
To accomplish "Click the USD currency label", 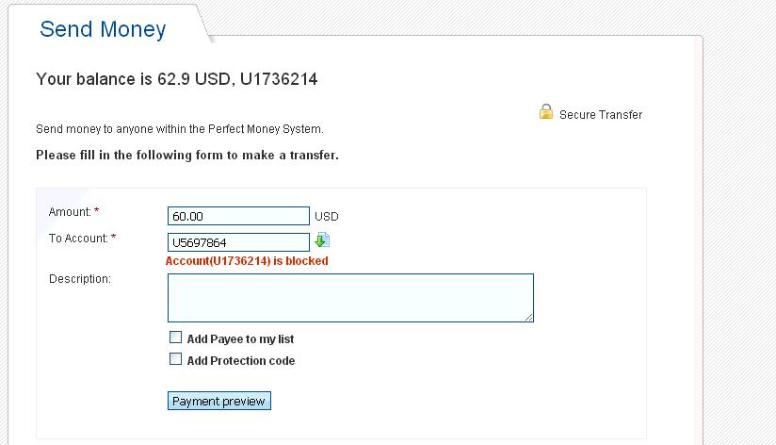I will pyautogui.click(x=326, y=217).
